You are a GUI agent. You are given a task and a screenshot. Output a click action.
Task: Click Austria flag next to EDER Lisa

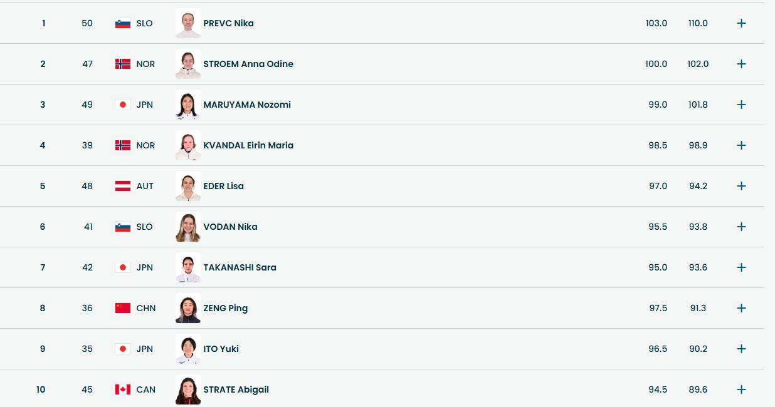click(122, 186)
